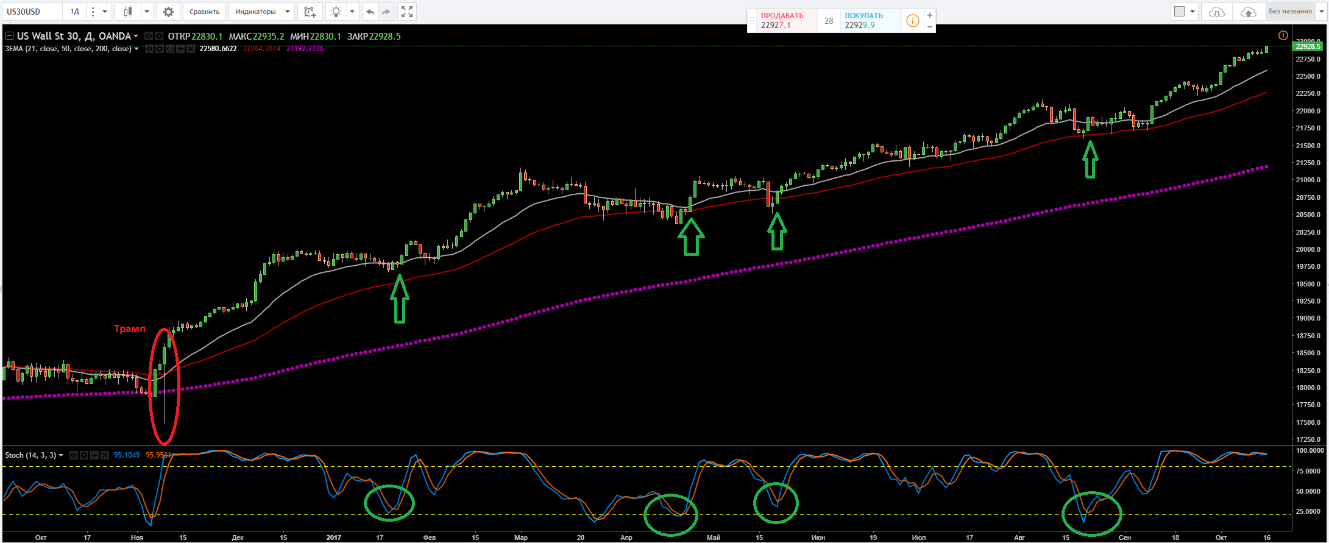Enter fullscreen chart mode
Viewport: 1329px width, 543px height.
click(407, 12)
